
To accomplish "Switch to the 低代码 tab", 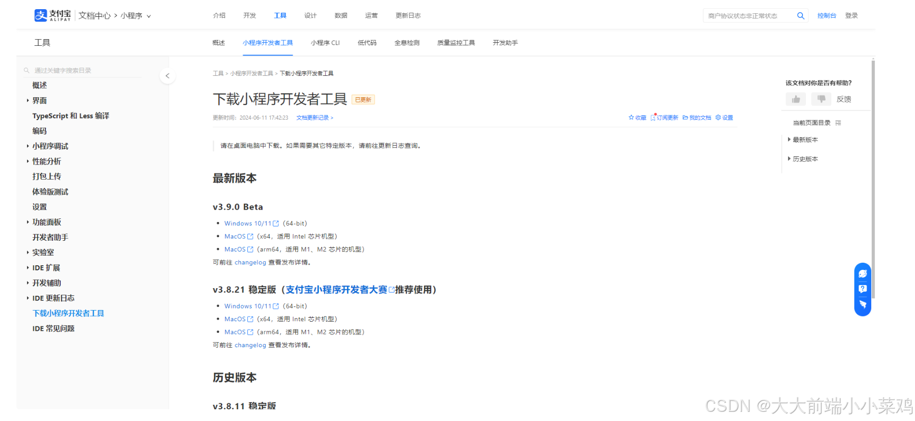I will (367, 43).
